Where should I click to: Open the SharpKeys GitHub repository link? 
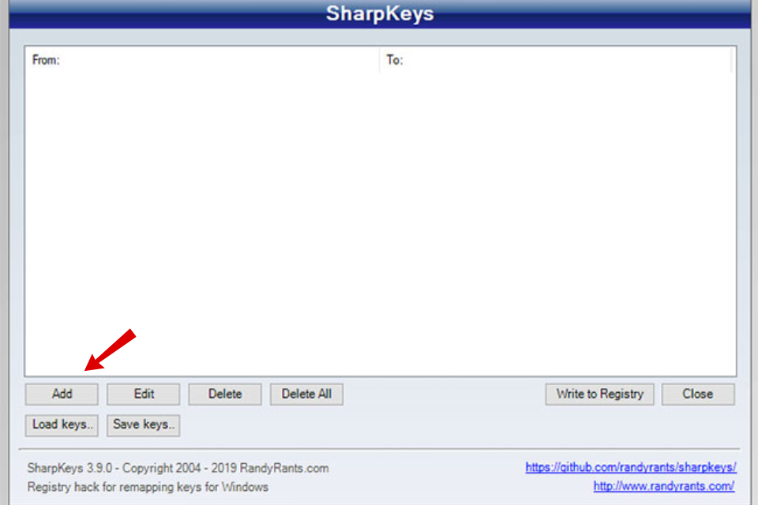coord(629,467)
